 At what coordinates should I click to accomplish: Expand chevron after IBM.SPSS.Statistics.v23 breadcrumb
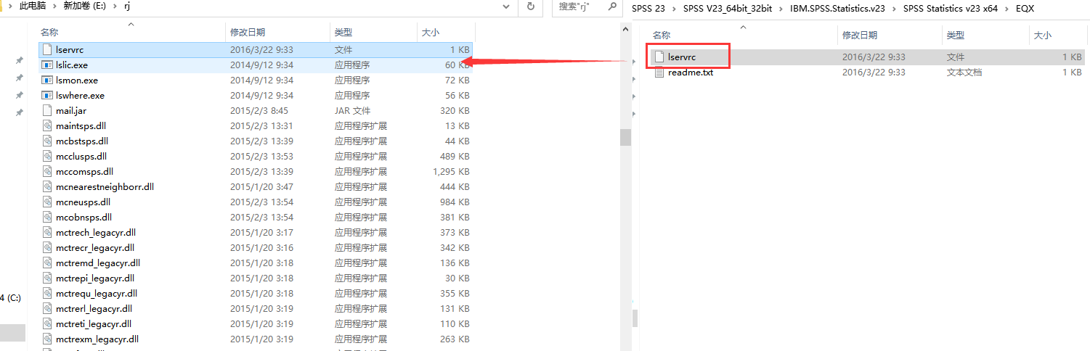[895, 9]
